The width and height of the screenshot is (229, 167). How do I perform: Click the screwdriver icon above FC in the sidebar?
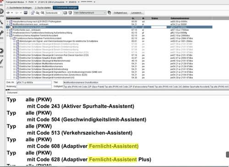click(1, 62)
